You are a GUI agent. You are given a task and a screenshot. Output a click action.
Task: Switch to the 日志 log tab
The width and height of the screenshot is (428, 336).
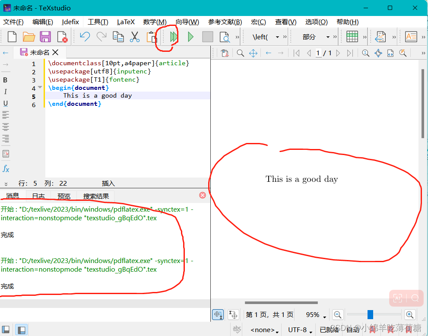tap(38, 196)
